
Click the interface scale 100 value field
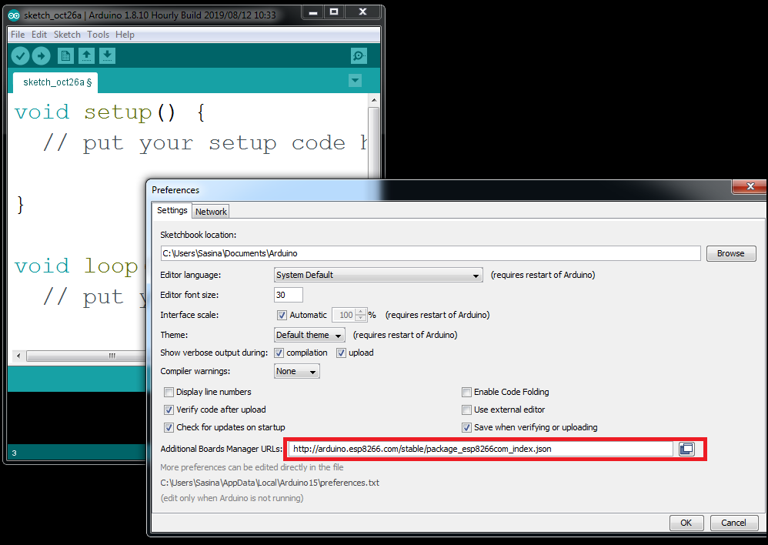pos(344,315)
